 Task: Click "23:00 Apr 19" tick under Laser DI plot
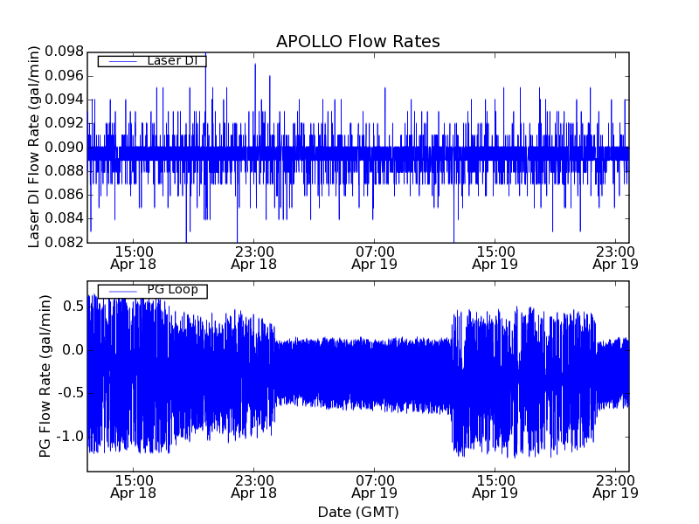click(616, 258)
